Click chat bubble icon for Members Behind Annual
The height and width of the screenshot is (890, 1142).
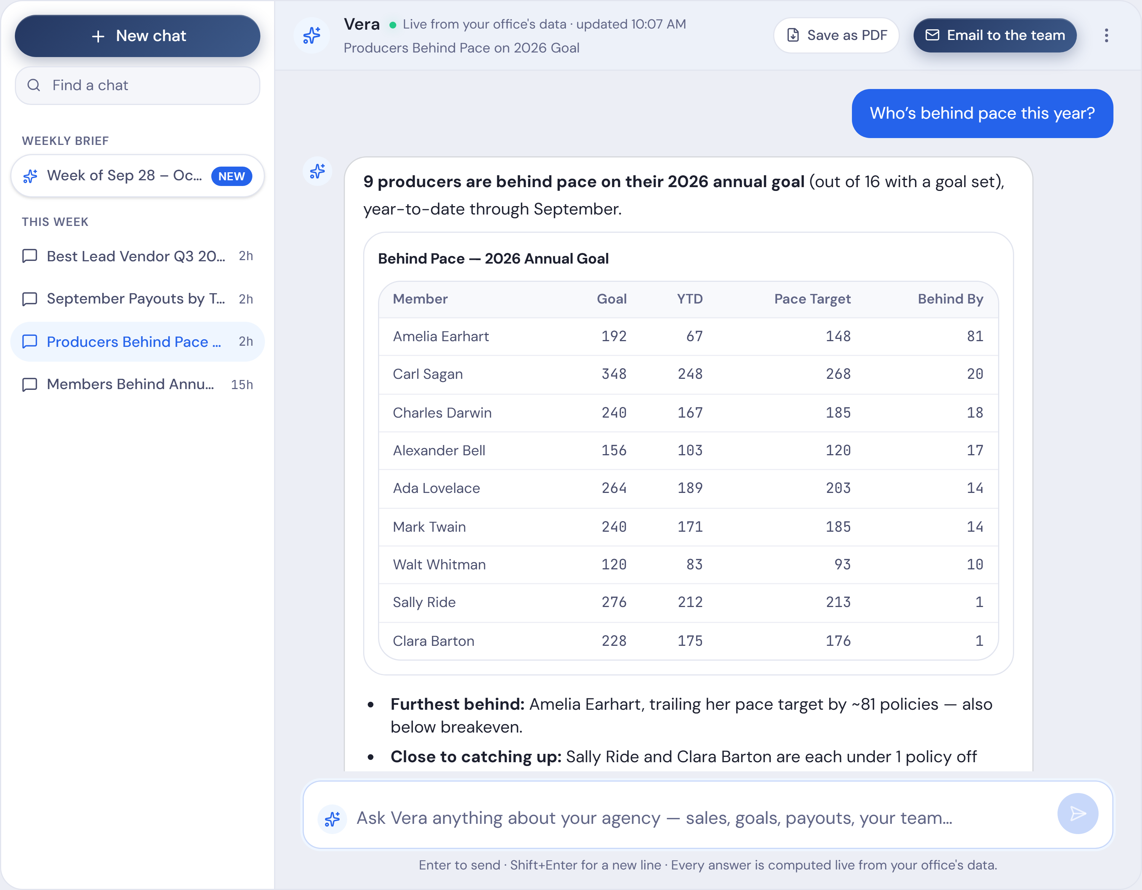coord(30,385)
